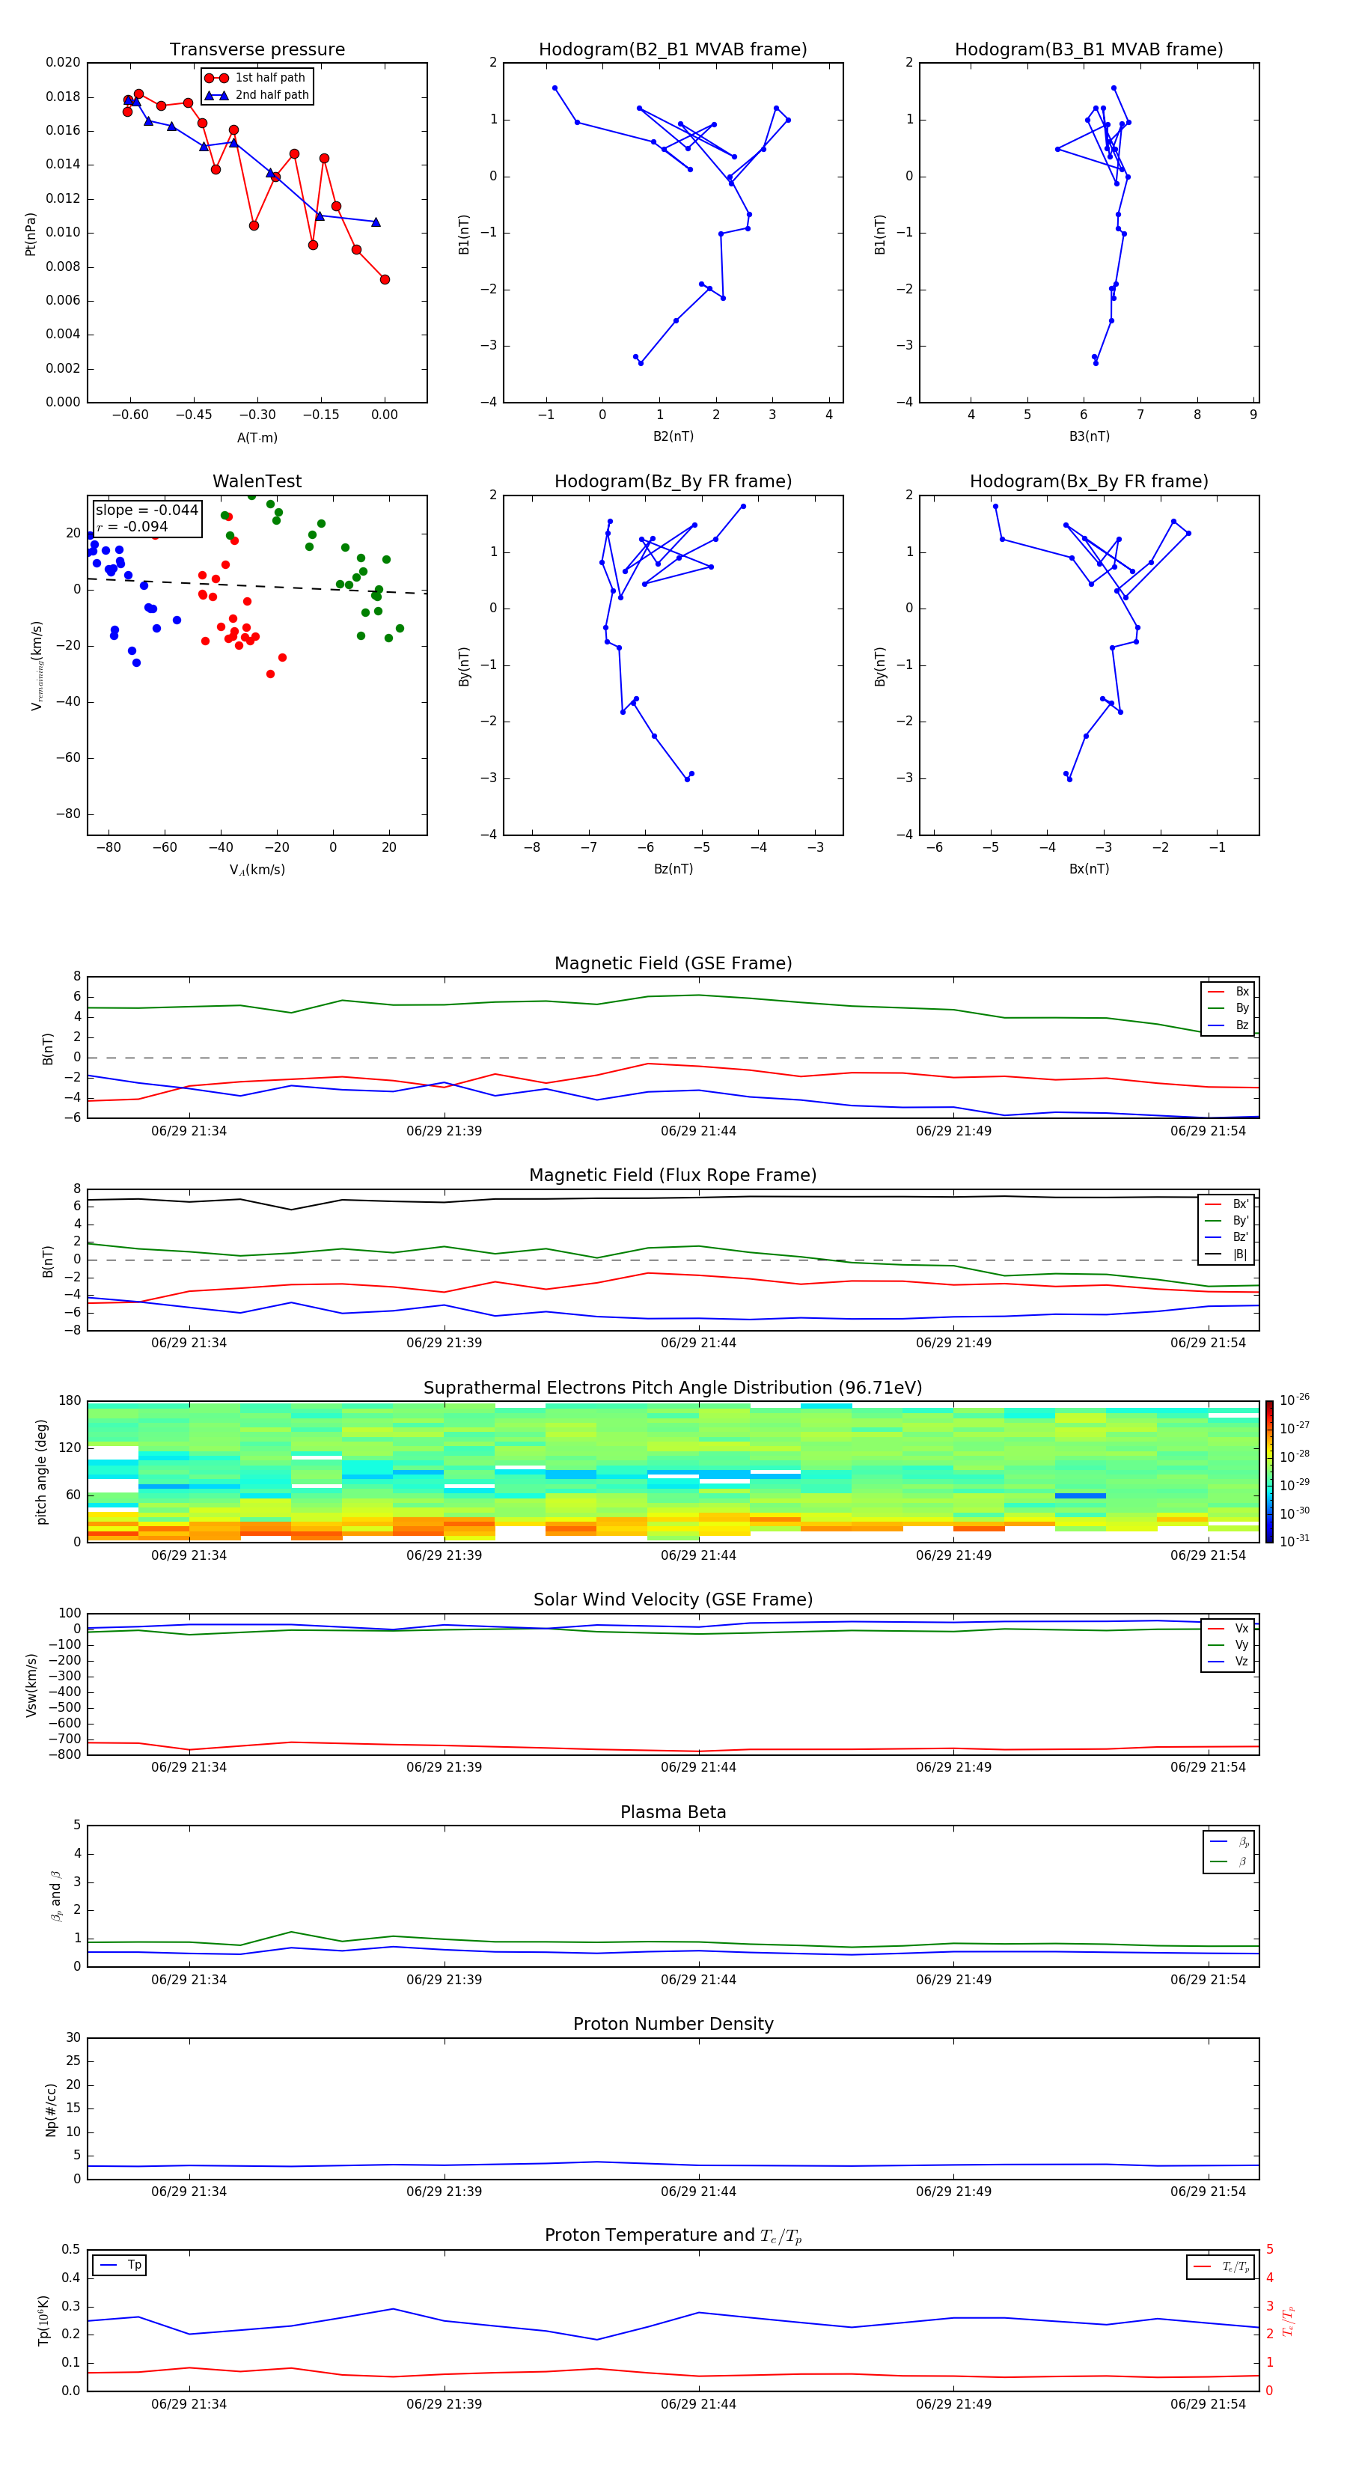Select the "1st half path" legend entry
Image resolution: width=1347 pixels, height=2470 pixels.
click(255, 78)
